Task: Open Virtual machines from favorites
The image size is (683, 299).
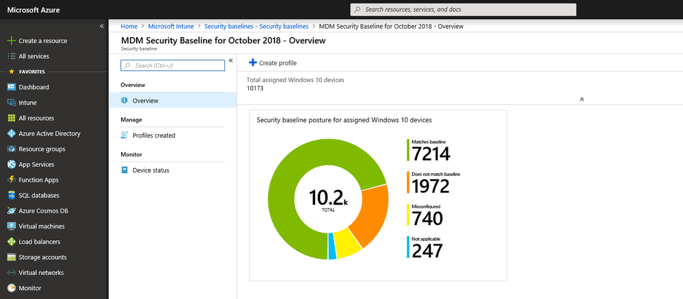Action: [x=42, y=226]
